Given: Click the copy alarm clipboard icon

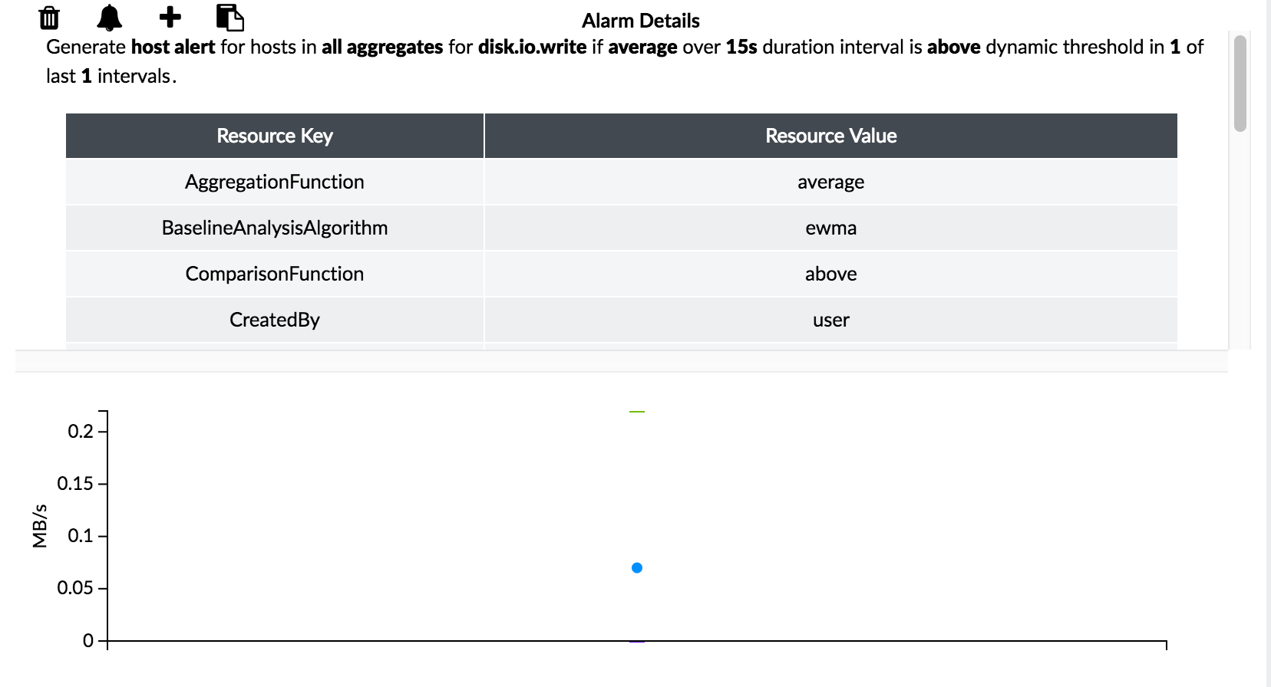Looking at the screenshot, I should tap(229, 17).
